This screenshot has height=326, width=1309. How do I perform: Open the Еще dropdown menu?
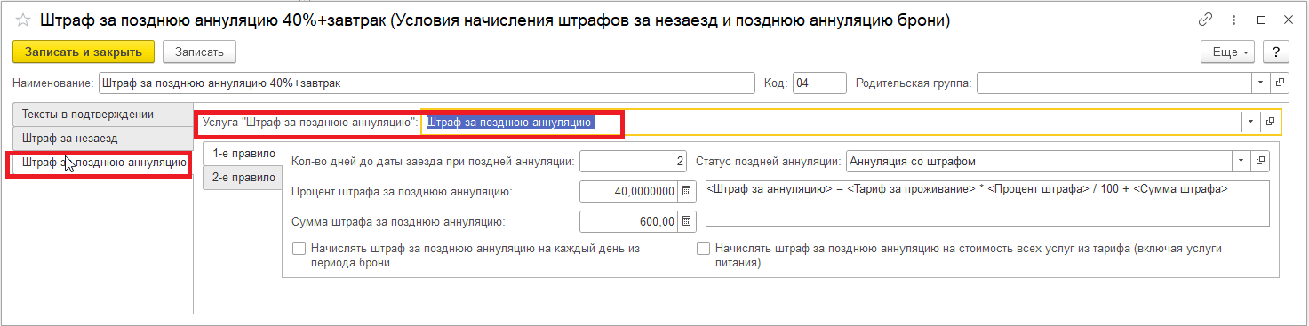tap(1231, 52)
